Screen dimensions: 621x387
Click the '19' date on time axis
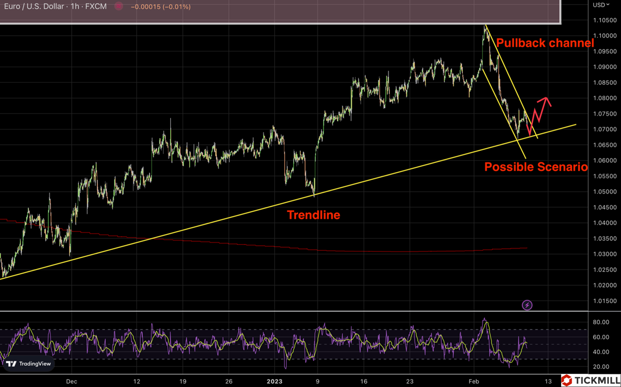click(182, 381)
